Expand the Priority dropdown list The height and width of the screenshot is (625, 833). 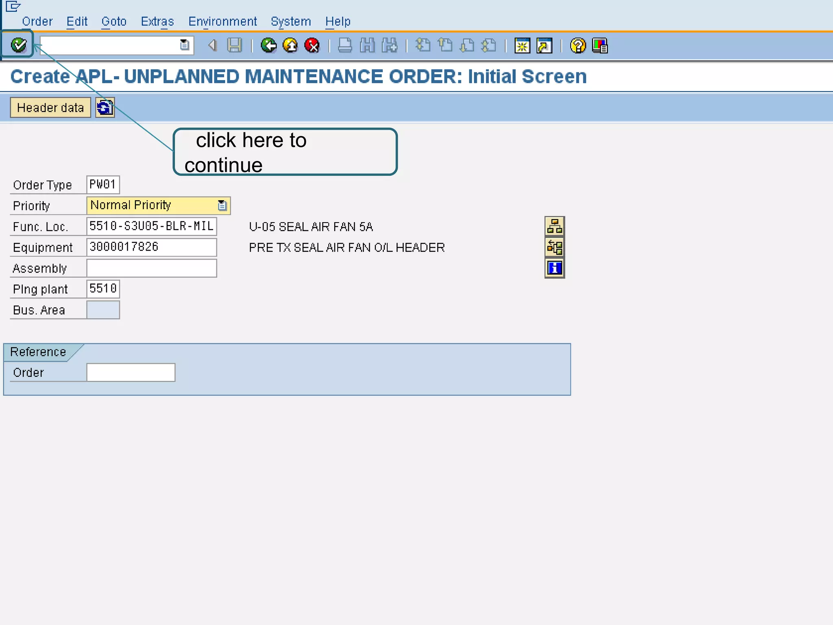pos(222,205)
